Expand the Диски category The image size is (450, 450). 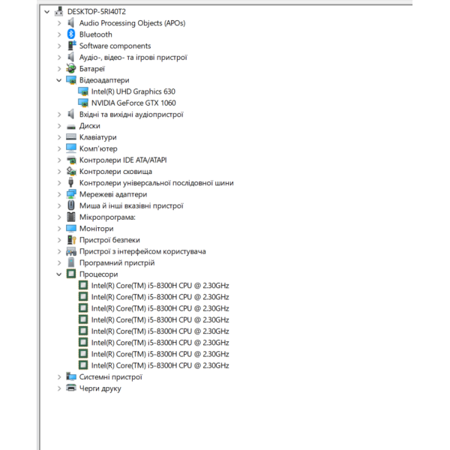coord(59,126)
